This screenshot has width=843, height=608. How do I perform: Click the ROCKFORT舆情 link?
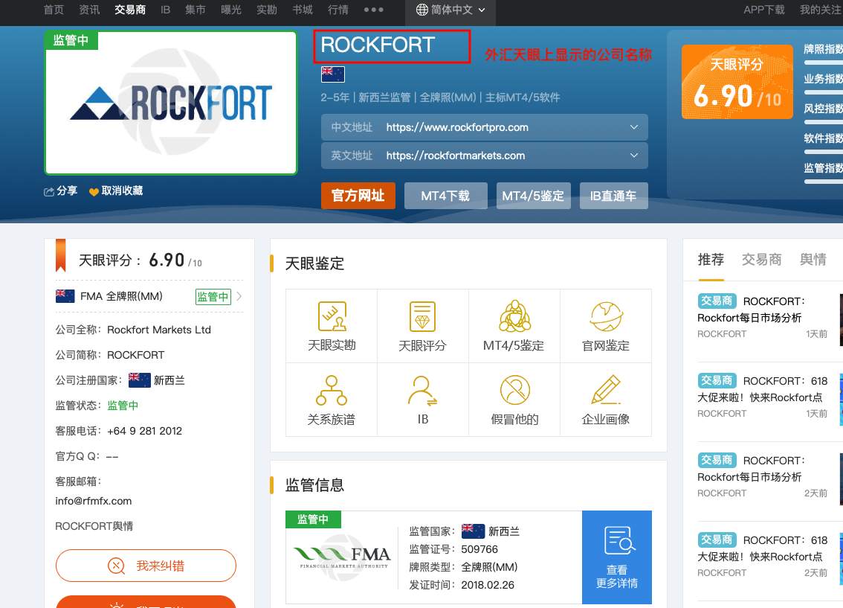click(x=94, y=526)
